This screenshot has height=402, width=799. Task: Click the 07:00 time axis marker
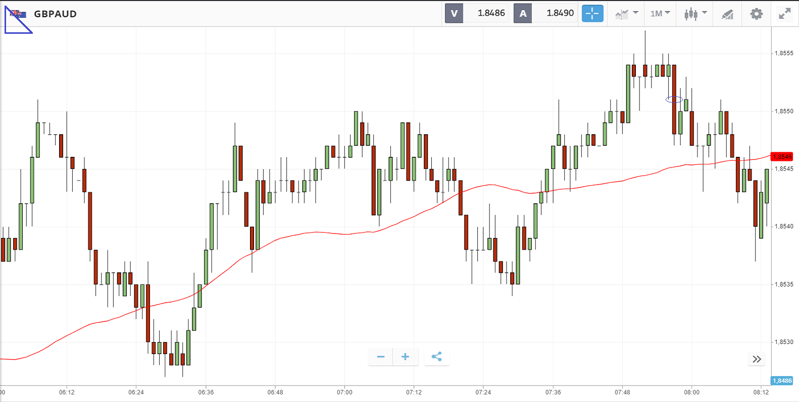tap(344, 392)
